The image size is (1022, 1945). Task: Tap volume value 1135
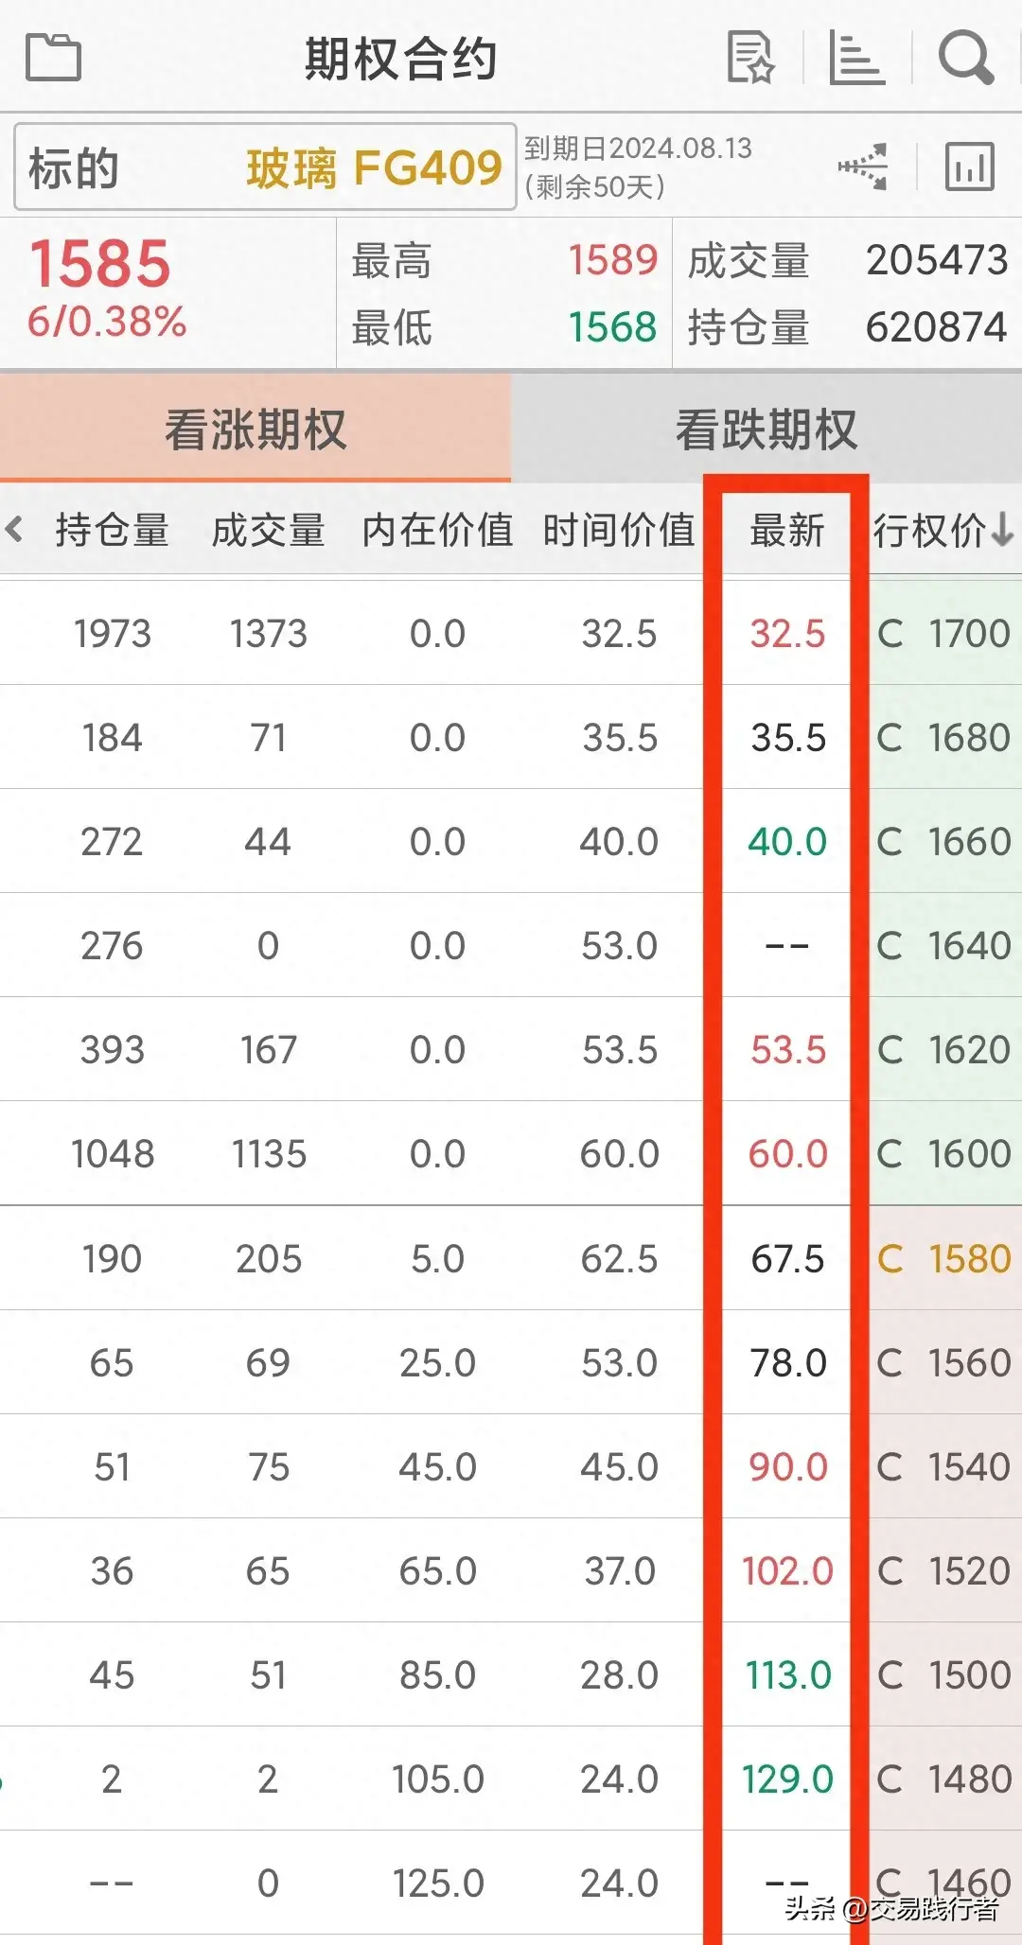coord(269,1153)
